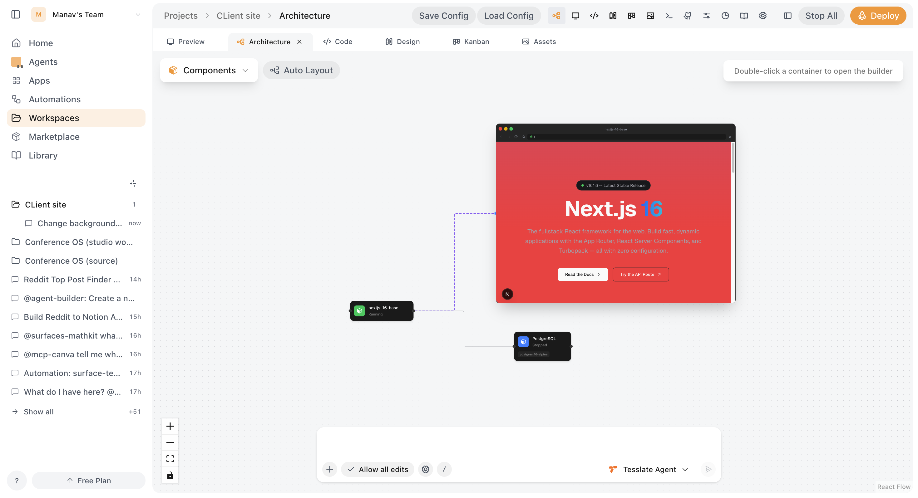This screenshot has height=498, width=918.
Task: Switch to the Design tab
Action: tap(402, 42)
